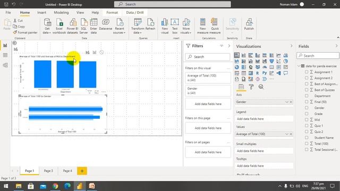Viewport: 340px width, 191px height.
Task: Create a Quick measure
Action: [215, 26]
